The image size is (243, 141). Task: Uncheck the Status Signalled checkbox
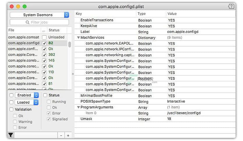coord(49,119)
